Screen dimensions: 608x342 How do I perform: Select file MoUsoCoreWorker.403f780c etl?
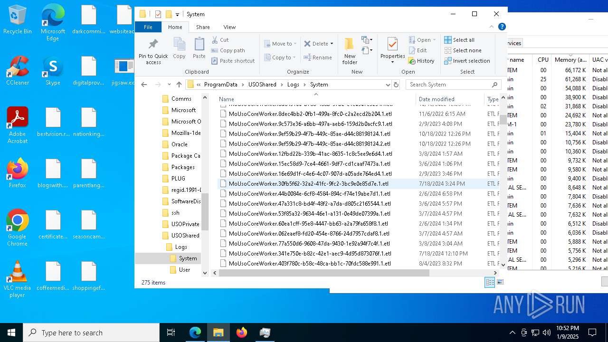310,264
